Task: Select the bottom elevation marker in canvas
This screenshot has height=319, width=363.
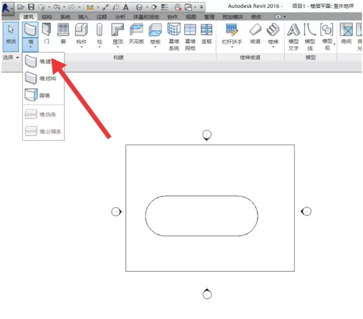Action: tap(207, 293)
